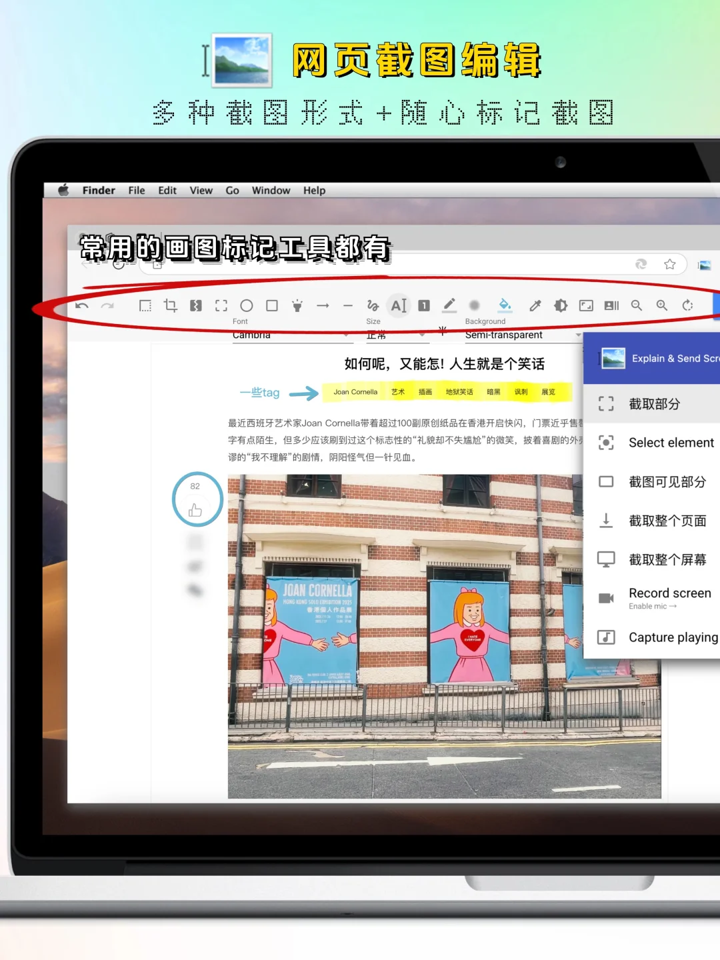Screen dimensions: 720x960
Task: Click the Record screen option
Action: coord(669,593)
